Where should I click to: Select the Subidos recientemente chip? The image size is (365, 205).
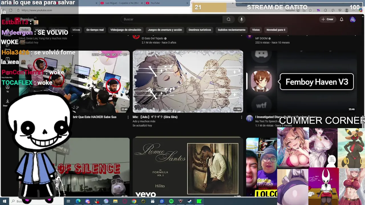click(232, 30)
